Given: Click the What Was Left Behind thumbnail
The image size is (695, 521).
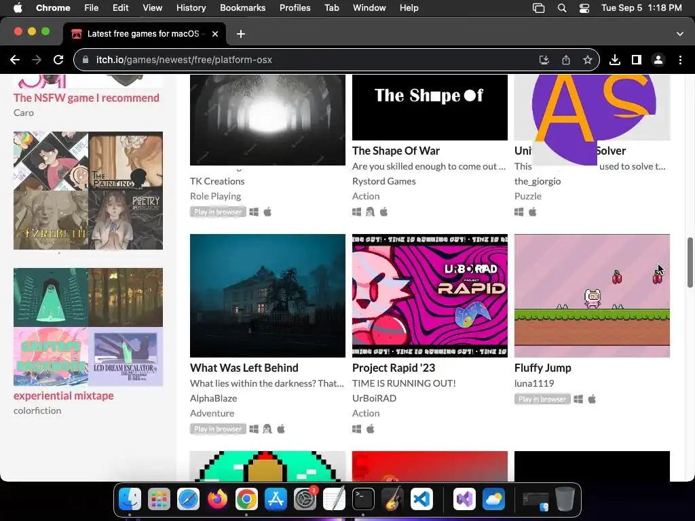Looking at the screenshot, I should [x=267, y=296].
